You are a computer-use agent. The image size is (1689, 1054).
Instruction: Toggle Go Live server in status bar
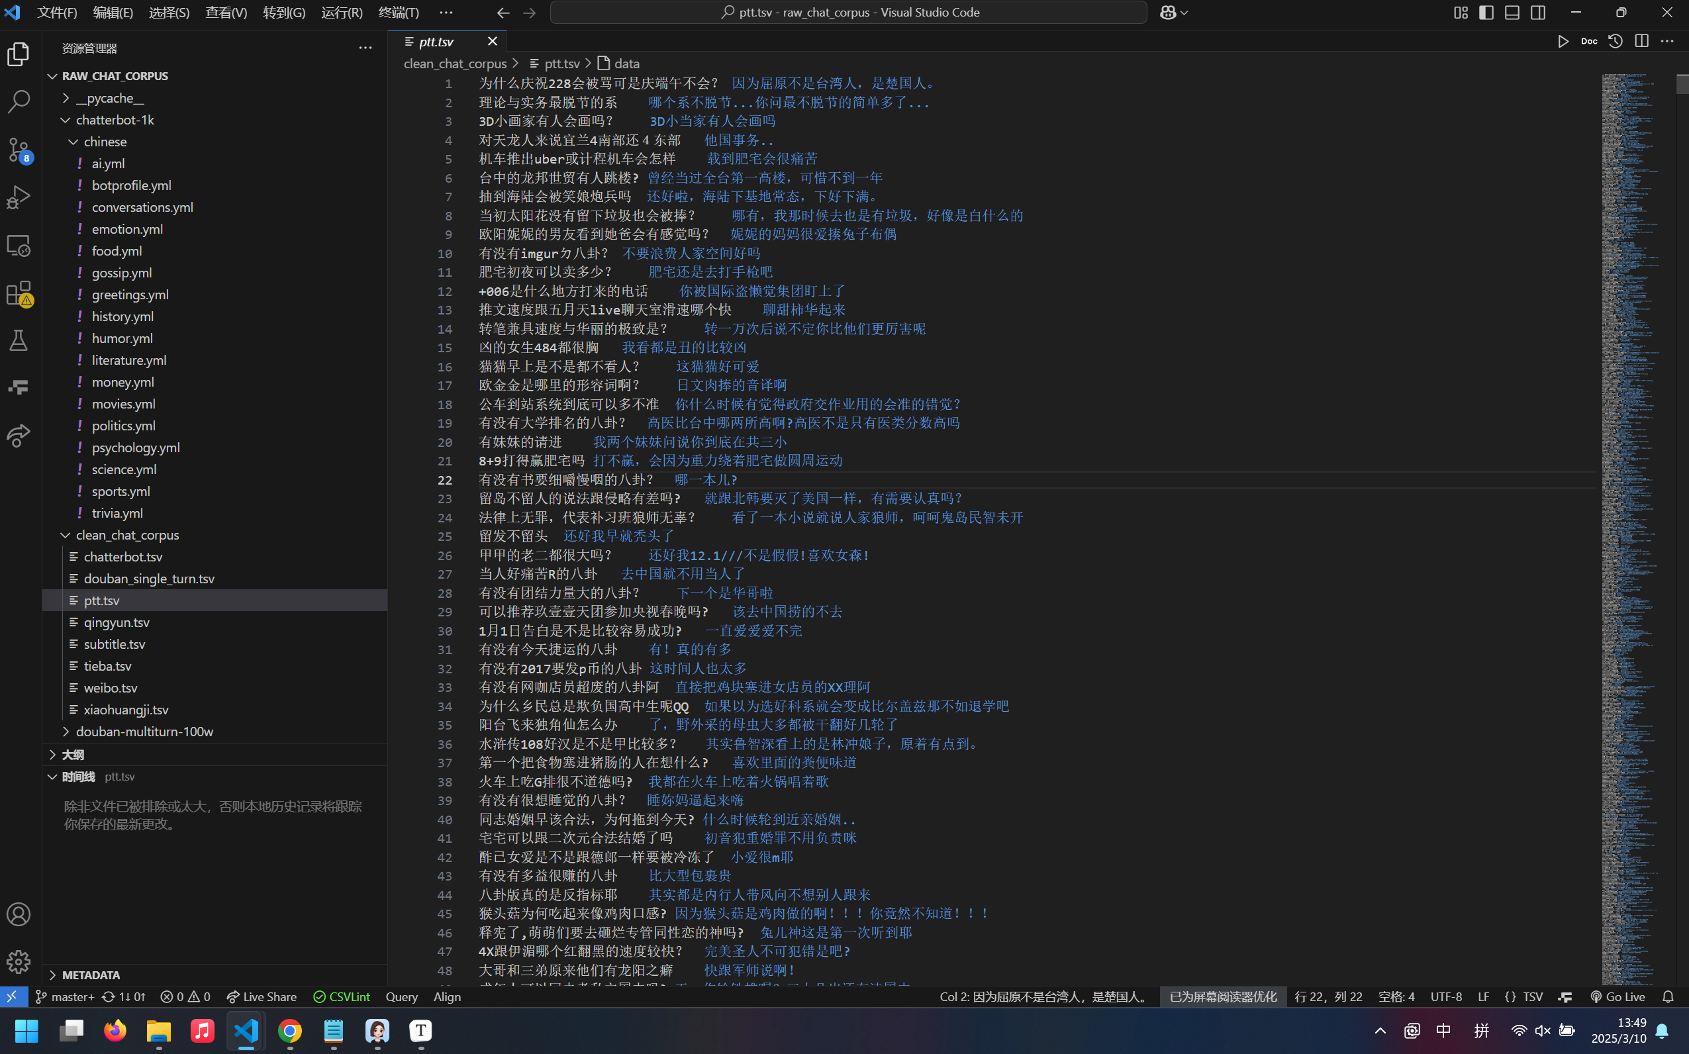(1618, 997)
